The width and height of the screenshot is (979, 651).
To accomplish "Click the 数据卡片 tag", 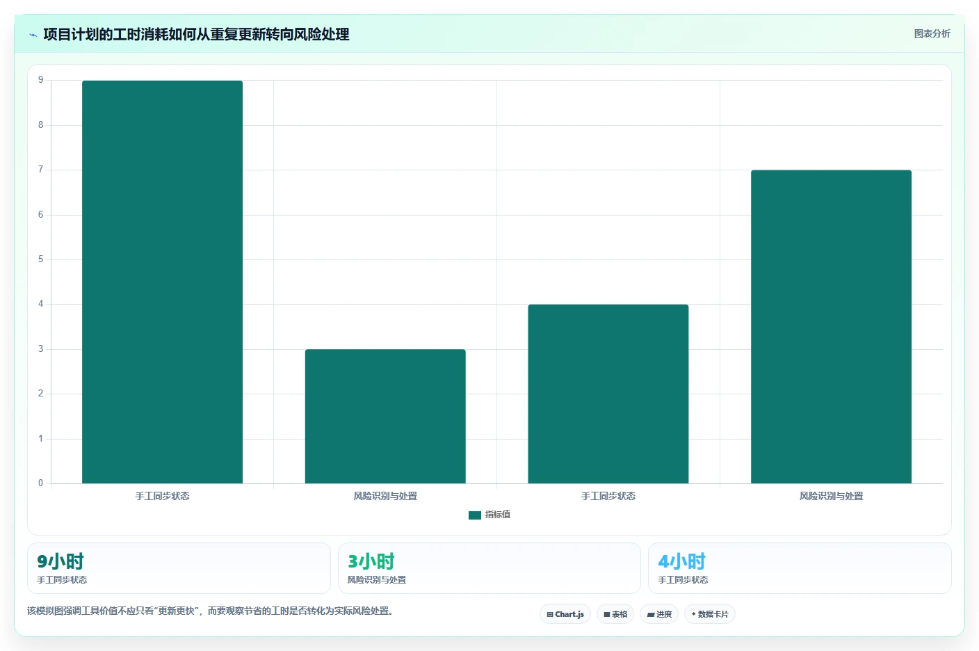I will click(x=710, y=614).
